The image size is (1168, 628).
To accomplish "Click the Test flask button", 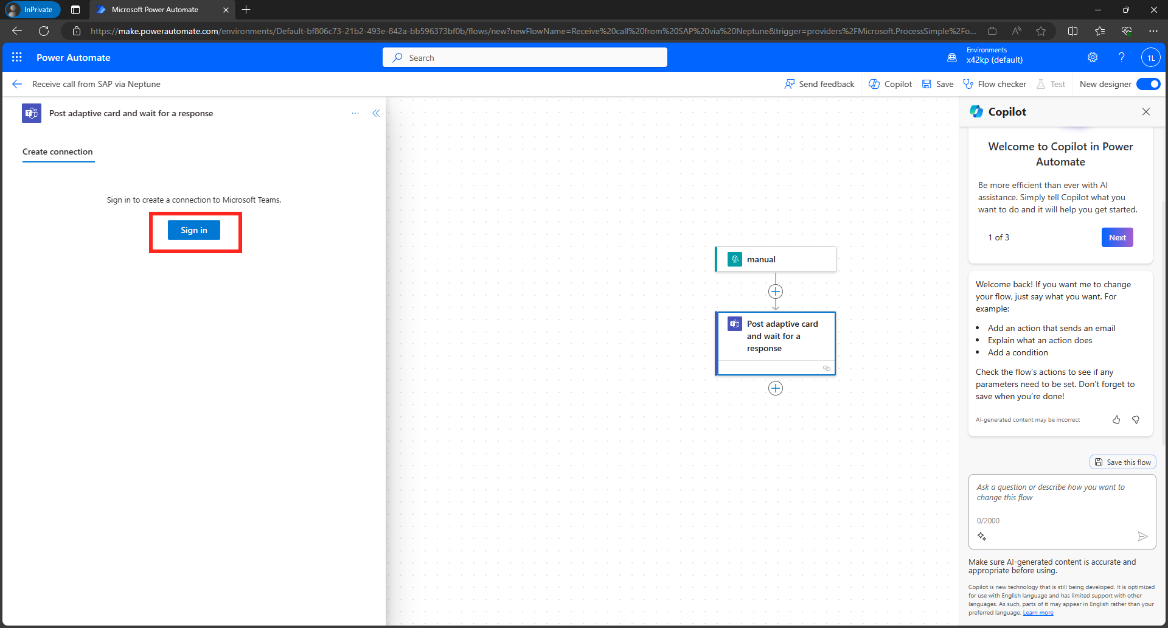I will point(1051,84).
